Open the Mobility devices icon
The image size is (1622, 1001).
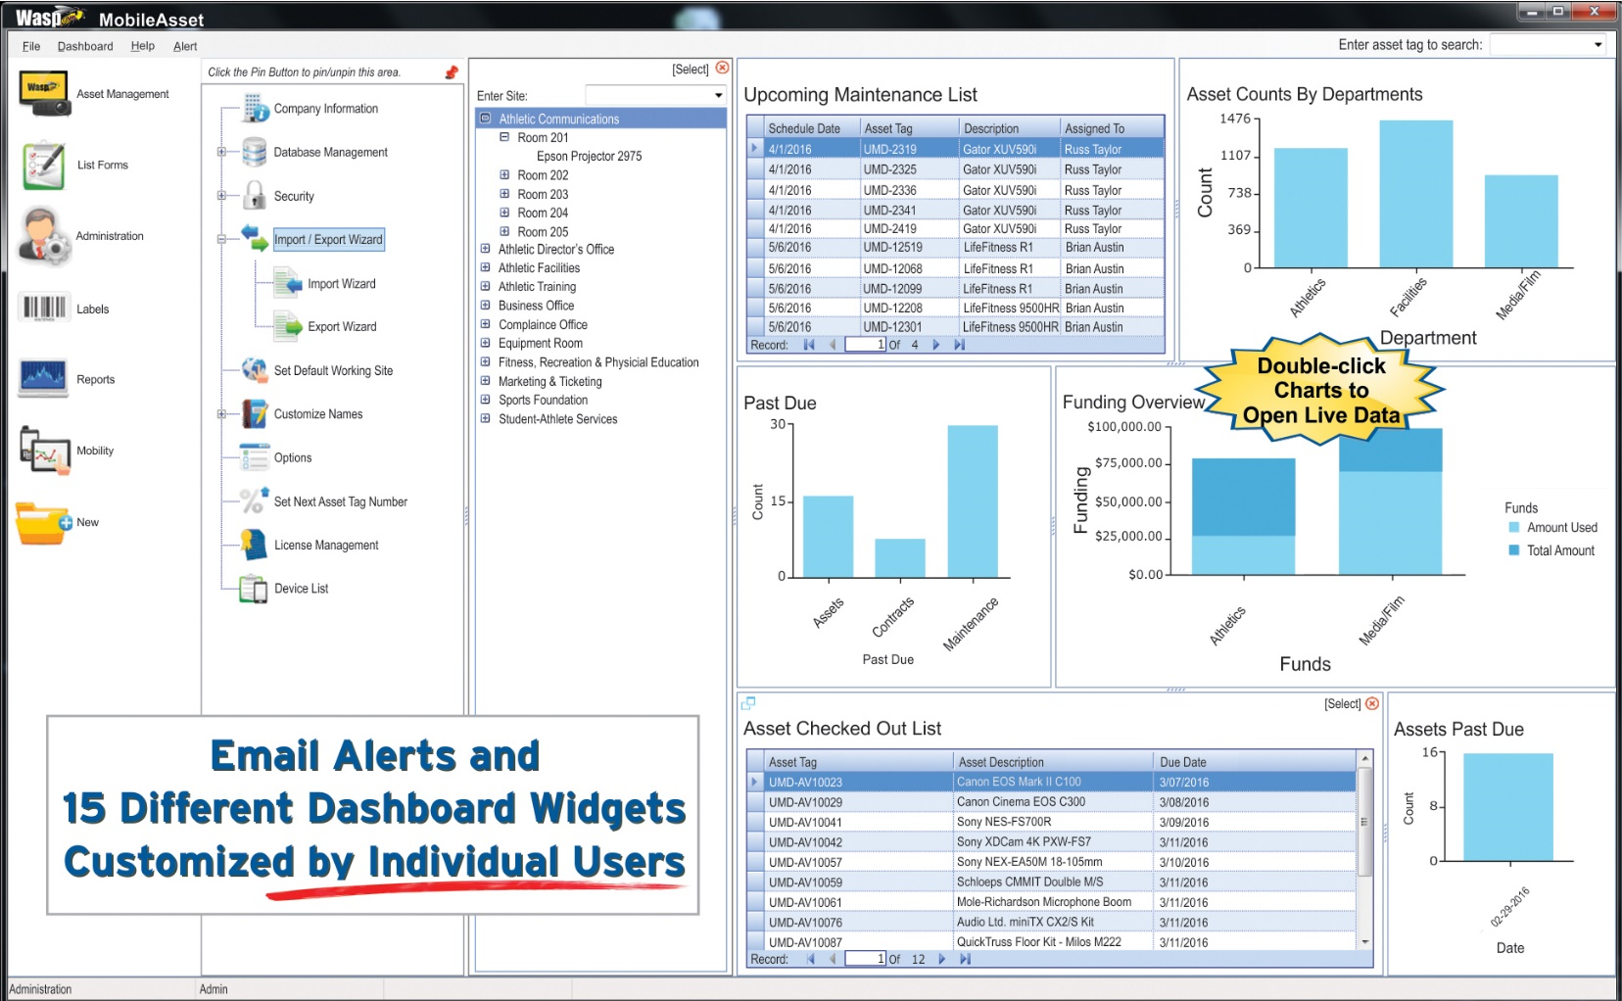[x=45, y=451]
